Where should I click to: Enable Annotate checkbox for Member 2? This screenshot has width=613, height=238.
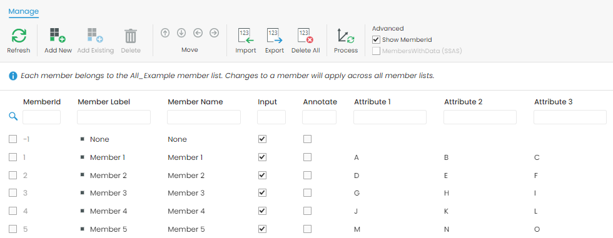click(307, 175)
